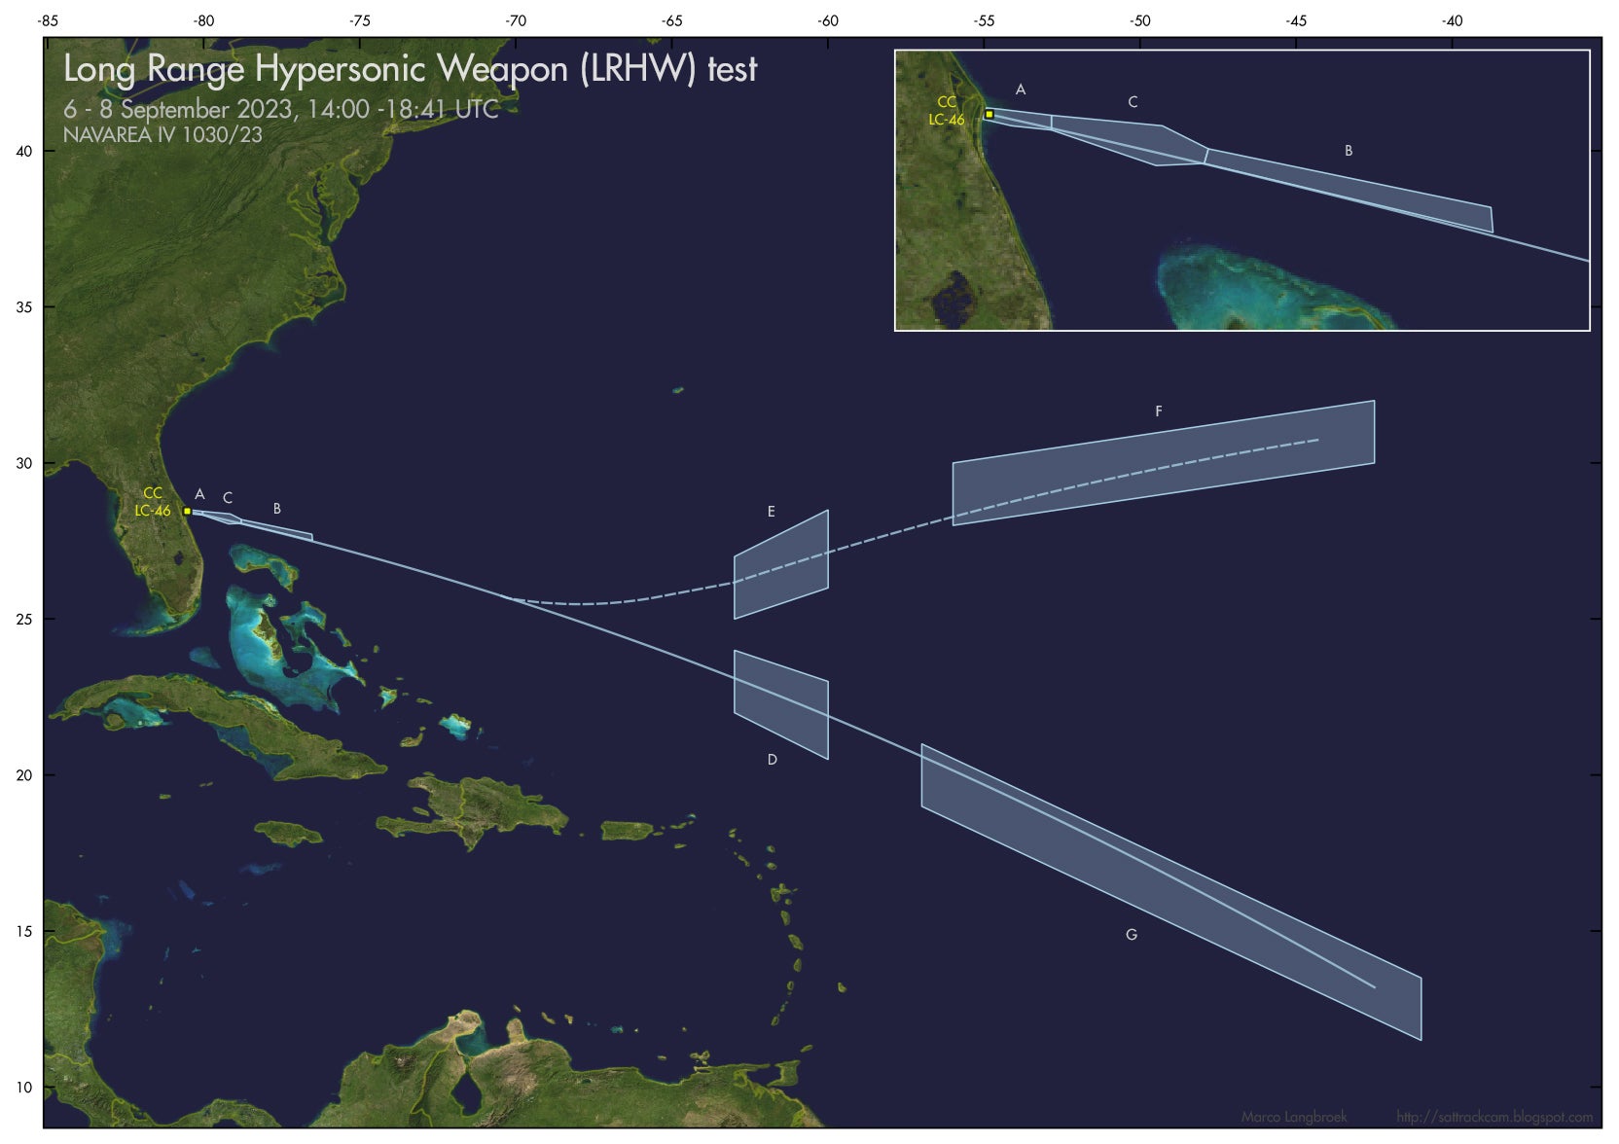
Task: Click the yellow launch site marker on Florida's coast
Action: [x=187, y=511]
